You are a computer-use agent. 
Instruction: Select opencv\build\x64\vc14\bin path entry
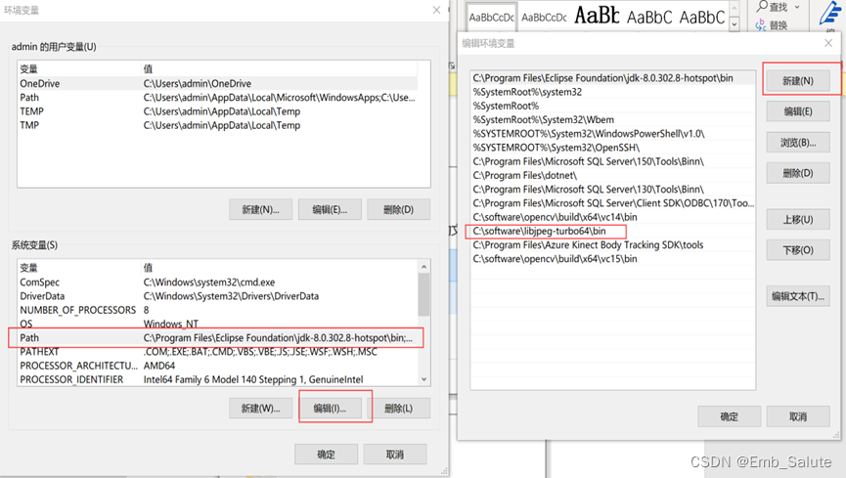[x=613, y=217]
